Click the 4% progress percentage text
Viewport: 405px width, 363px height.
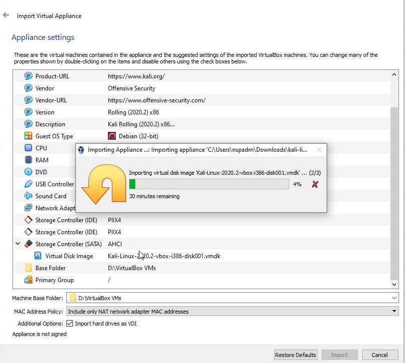(297, 184)
